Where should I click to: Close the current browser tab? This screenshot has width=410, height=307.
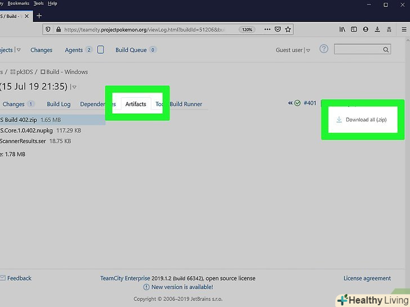(x=26, y=16)
